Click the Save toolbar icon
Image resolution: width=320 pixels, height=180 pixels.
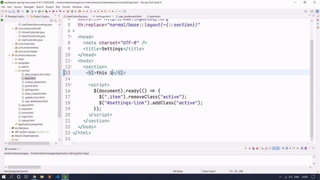[10, 11]
